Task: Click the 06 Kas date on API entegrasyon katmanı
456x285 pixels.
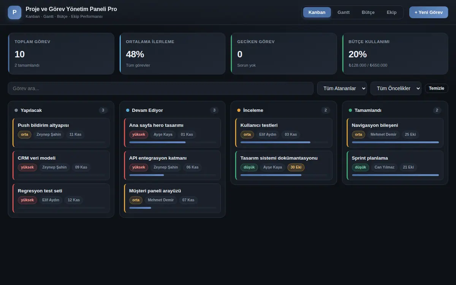Action: (x=192, y=167)
